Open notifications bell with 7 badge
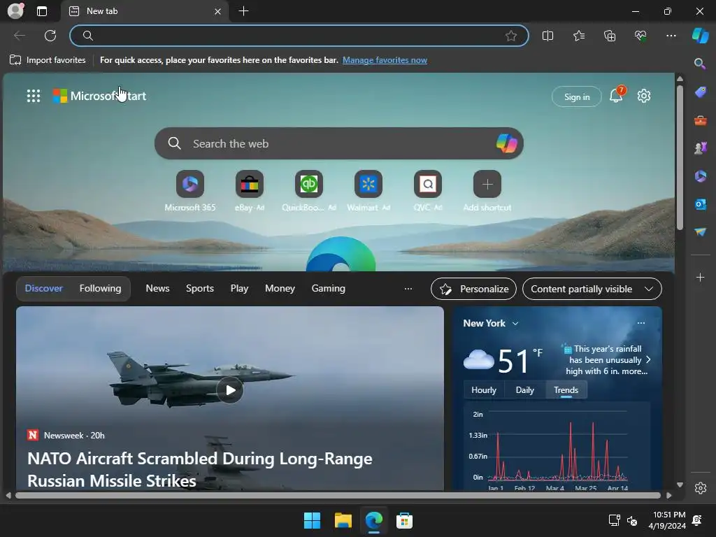Viewport: 716px width, 537px height. click(616, 95)
